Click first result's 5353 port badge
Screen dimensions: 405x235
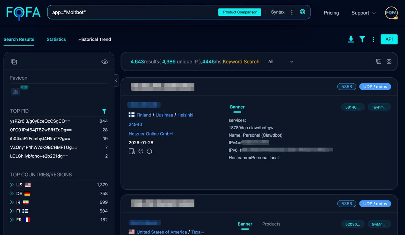point(347,87)
